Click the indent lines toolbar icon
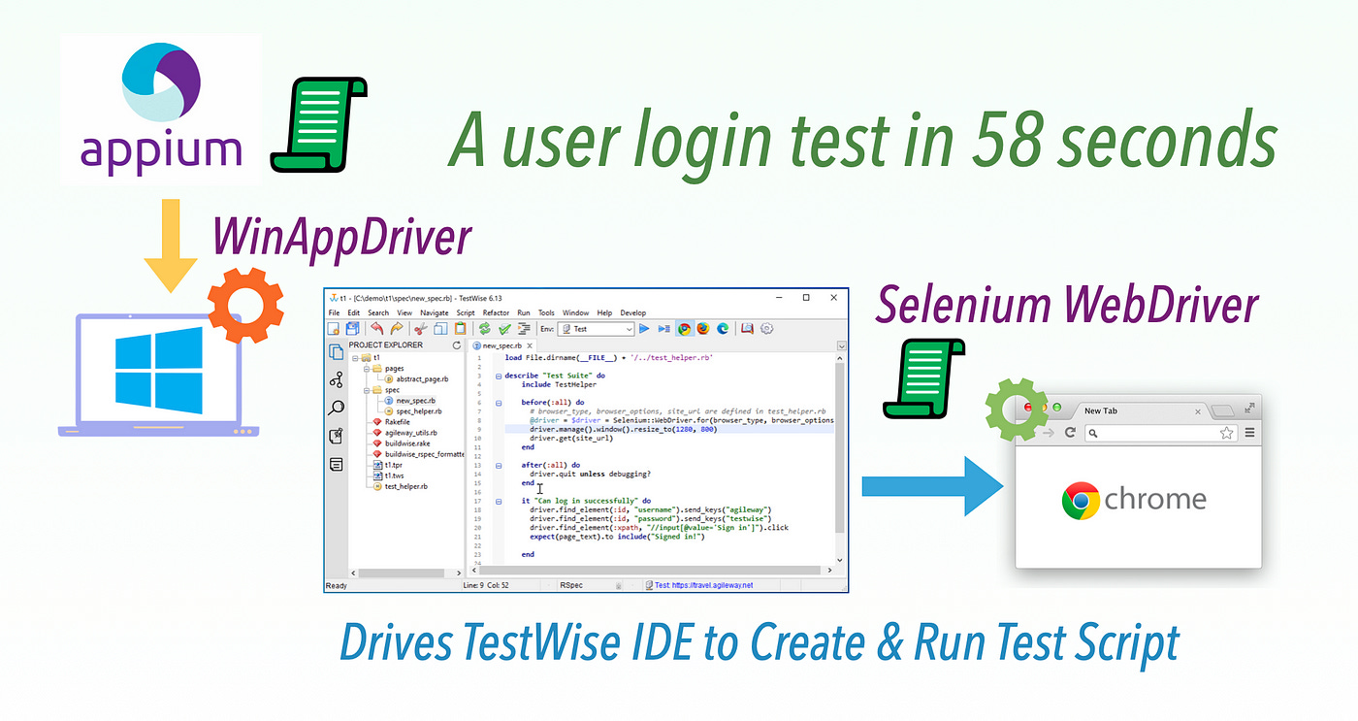The width and height of the screenshot is (1358, 721). [525, 328]
